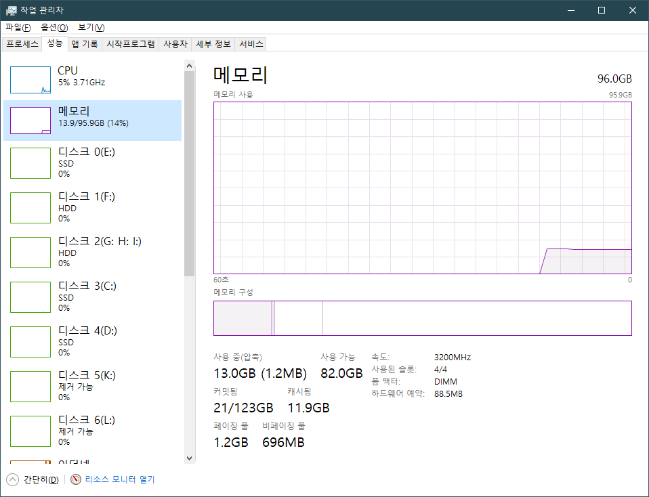Select 디스크 2(G: H: I:) graph icon
Screen dimensions: 649x497
click(30, 253)
